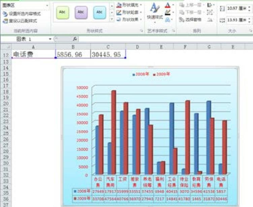Click 设置所选内容格式 format selection button
The image size is (253, 207).
coord(22,14)
